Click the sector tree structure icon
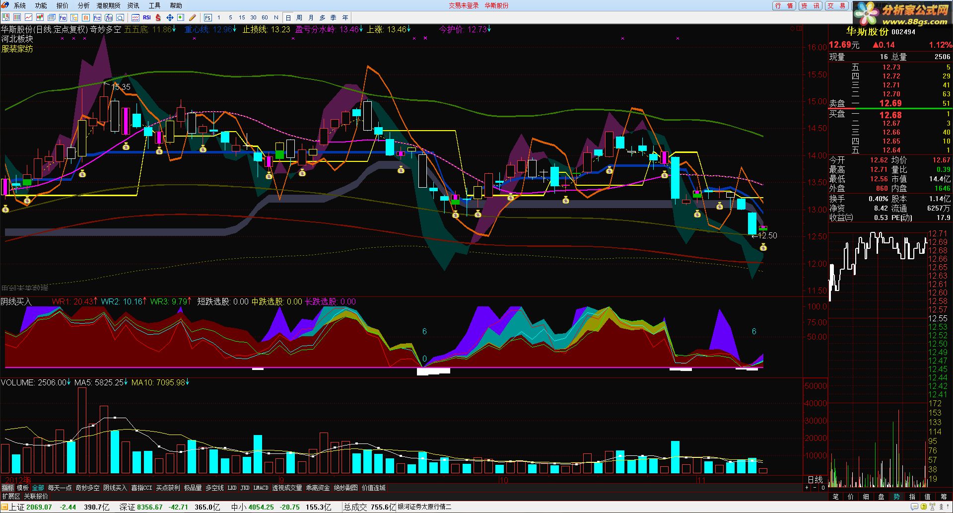The width and height of the screenshot is (953, 513). [x=74, y=17]
